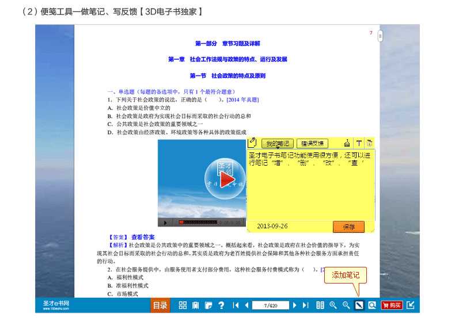Select the 我的笔记 tab in note
This screenshot has width=455, height=318.
tap(277, 144)
